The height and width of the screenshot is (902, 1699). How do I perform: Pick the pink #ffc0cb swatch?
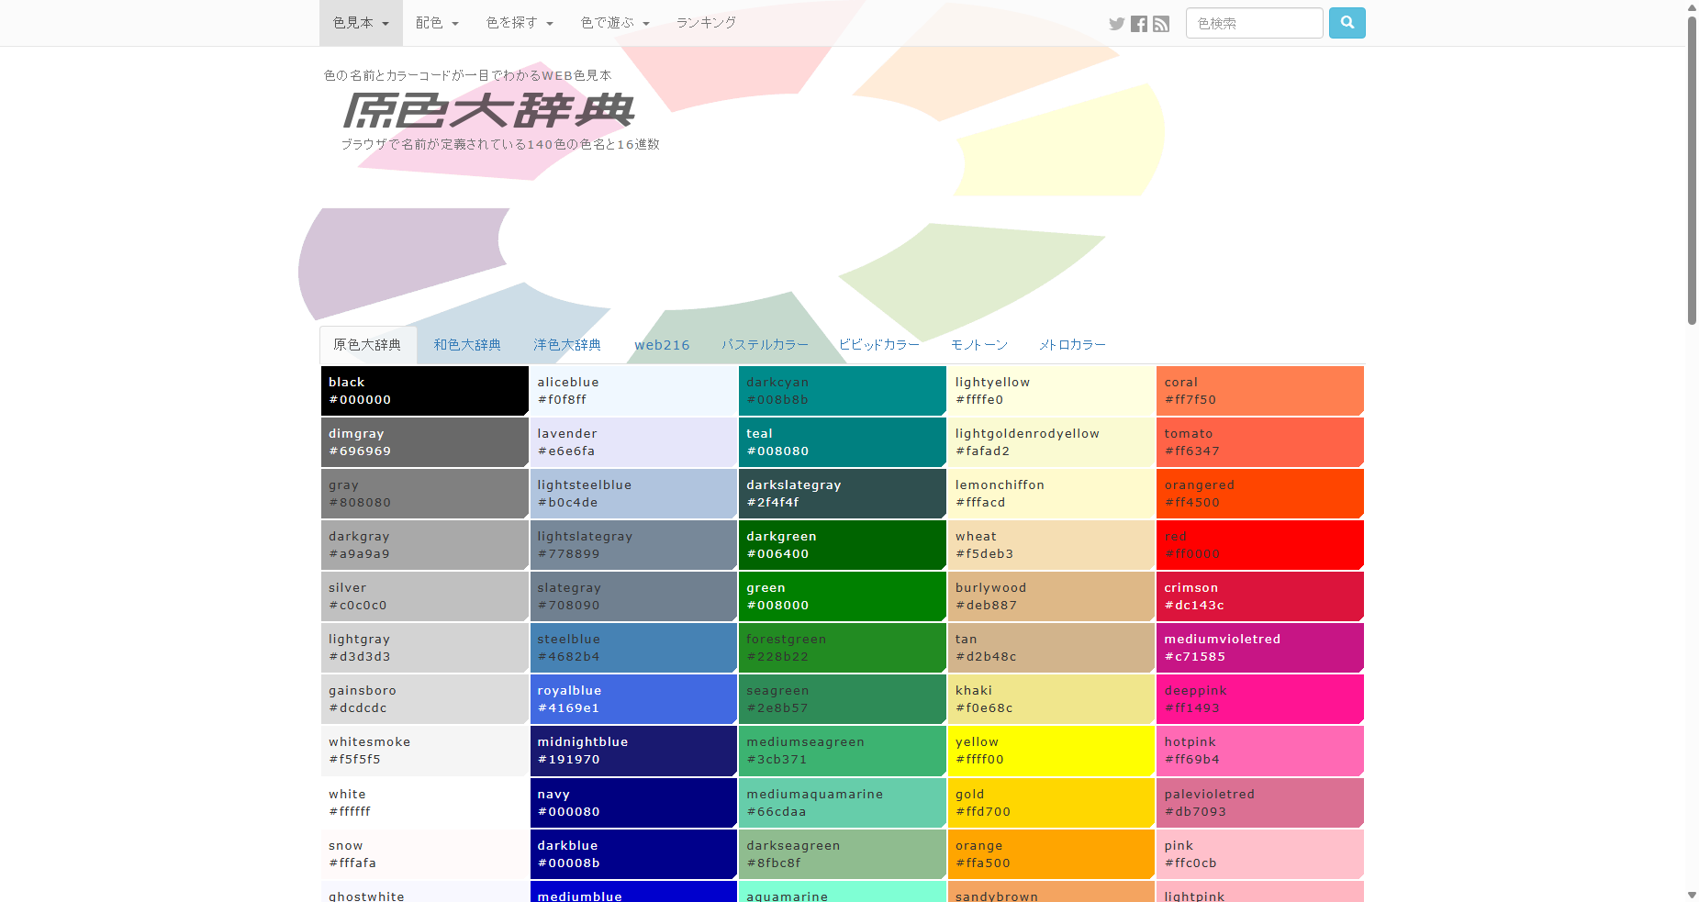tap(1260, 854)
